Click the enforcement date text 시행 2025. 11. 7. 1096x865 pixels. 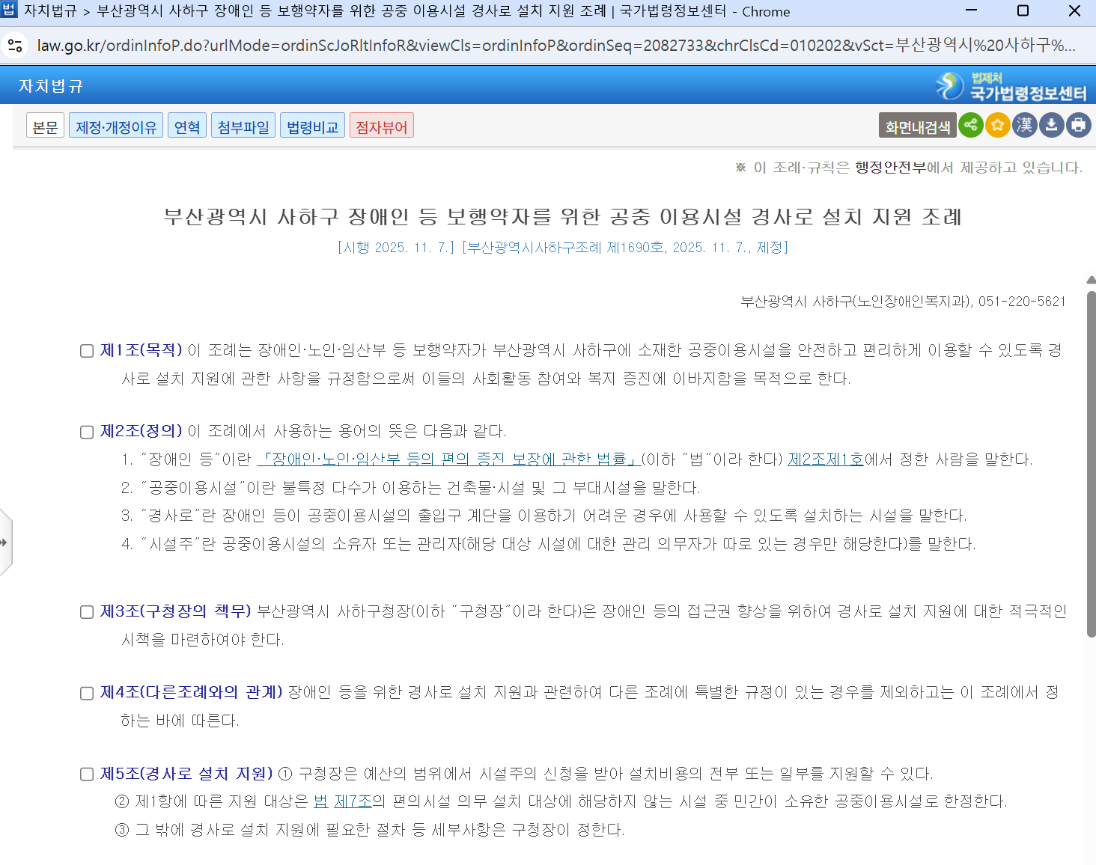pyautogui.click(x=396, y=248)
